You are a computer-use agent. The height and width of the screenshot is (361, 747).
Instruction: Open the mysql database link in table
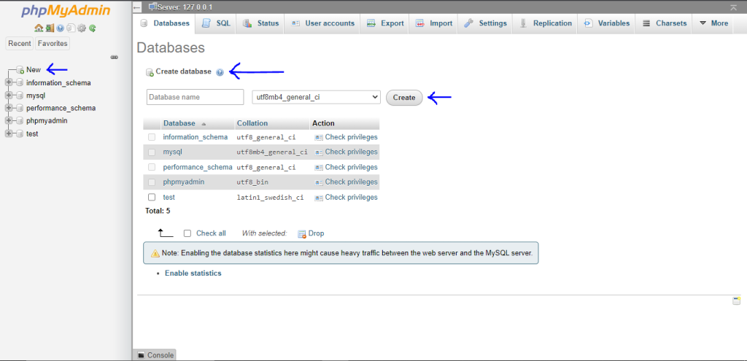click(172, 152)
